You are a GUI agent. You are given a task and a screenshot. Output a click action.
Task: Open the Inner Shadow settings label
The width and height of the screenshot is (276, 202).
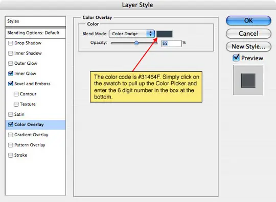28,53
